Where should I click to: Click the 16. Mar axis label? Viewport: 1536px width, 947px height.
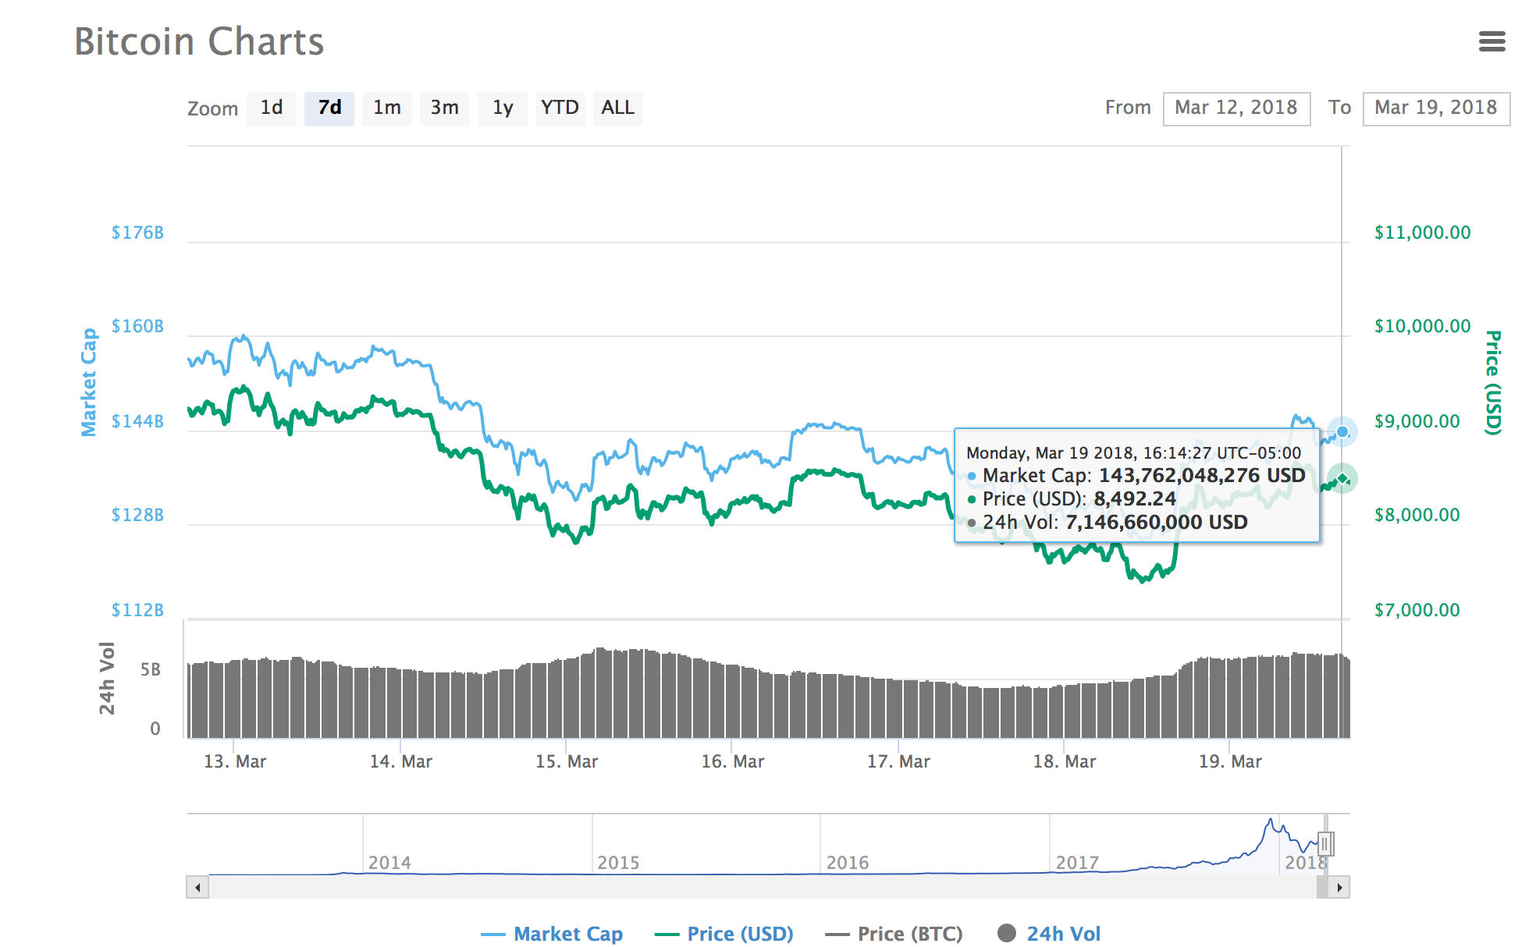[733, 761]
